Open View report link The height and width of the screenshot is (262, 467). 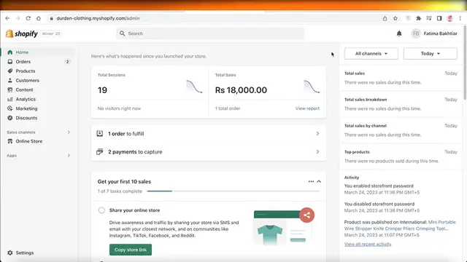(x=307, y=108)
